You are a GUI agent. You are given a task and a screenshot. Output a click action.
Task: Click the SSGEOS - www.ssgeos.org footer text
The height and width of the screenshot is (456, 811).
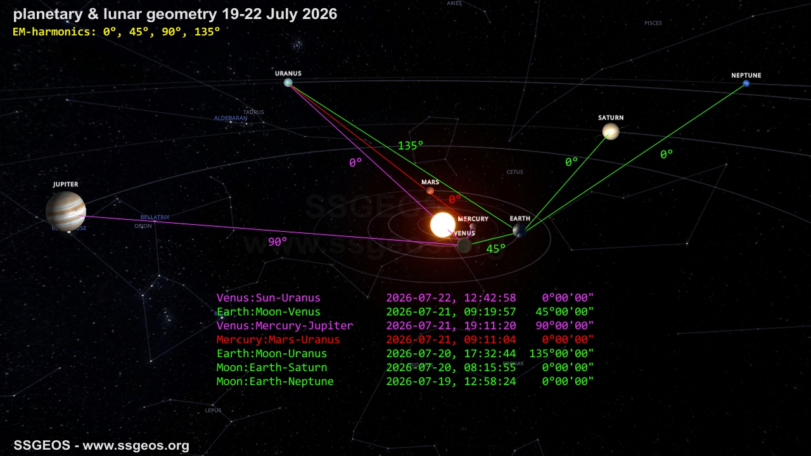(x=101, y=445)
